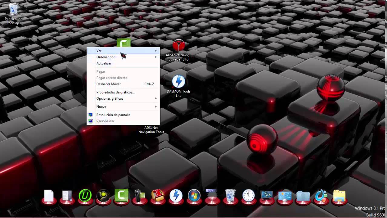Click the ADSLNet Navigation Tools label
The image size is (387, 218).
(x=151, y=130)
